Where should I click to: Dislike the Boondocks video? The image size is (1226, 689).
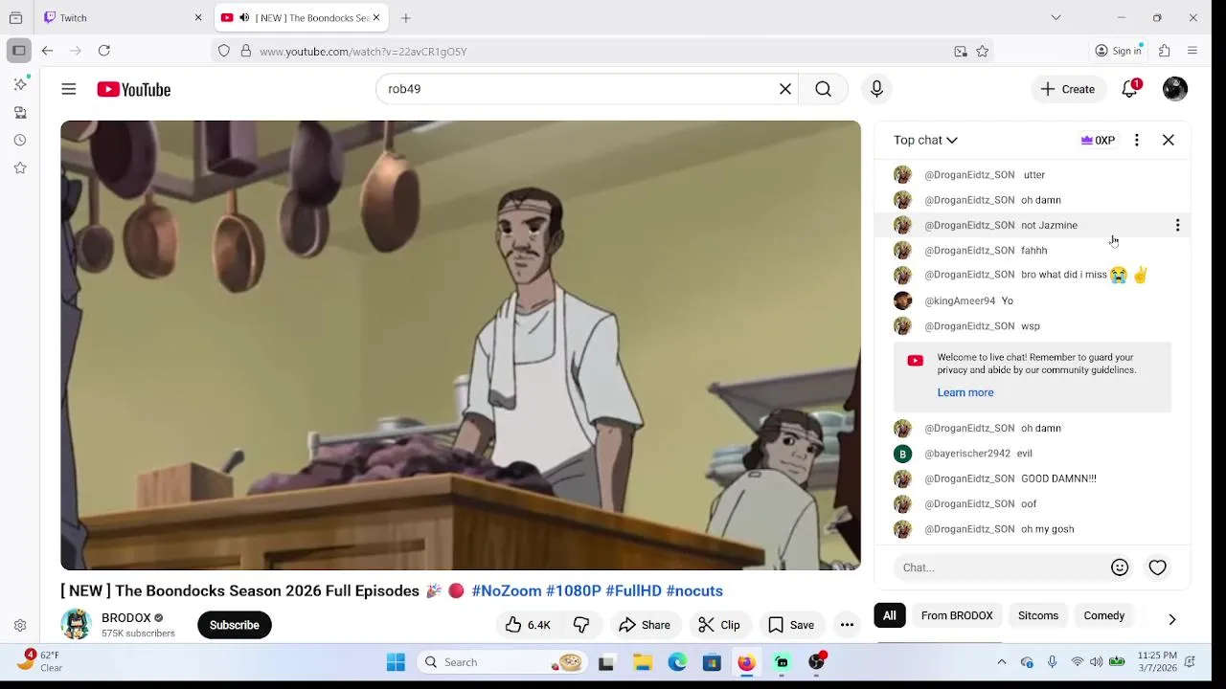click(580, 625)
